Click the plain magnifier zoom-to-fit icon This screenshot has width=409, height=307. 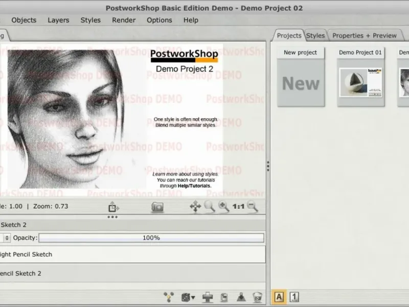209,207
